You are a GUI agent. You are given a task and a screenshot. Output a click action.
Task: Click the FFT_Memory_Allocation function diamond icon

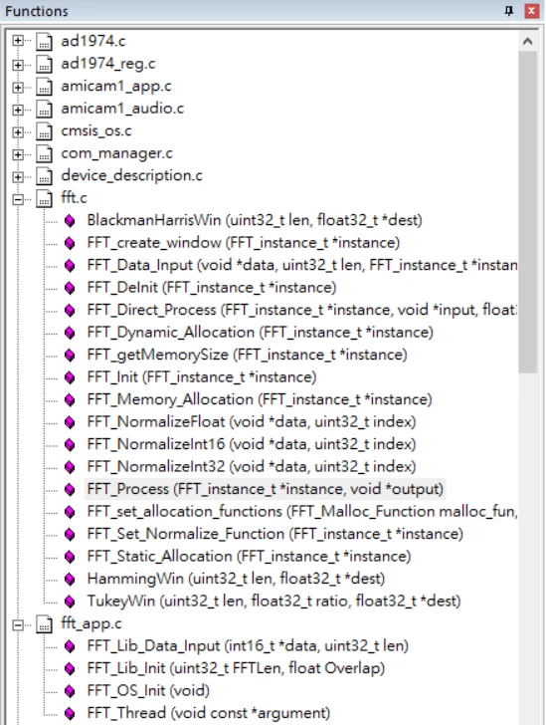coord(70,400)
